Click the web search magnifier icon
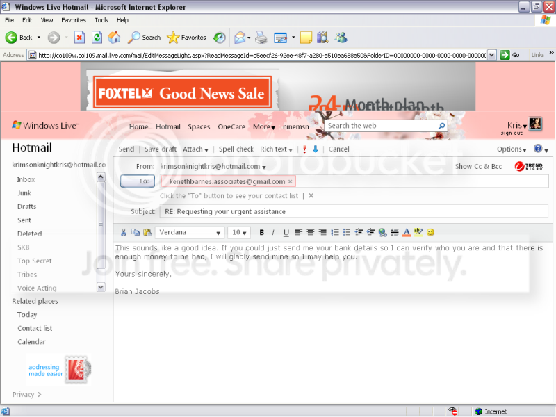Screen dimensions: 556x417 click(441, 126)
